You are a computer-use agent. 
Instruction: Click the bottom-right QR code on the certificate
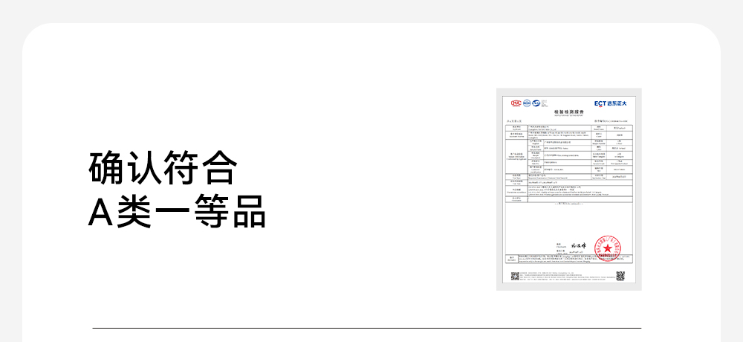point(620,276)
